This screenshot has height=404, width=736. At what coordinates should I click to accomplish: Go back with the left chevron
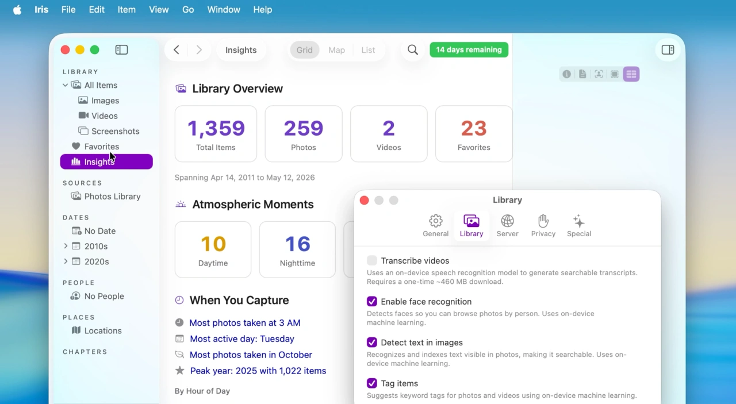(177, 50)
